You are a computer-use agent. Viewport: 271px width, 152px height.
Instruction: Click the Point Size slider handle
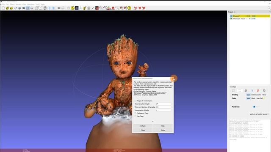coord(254,107)
